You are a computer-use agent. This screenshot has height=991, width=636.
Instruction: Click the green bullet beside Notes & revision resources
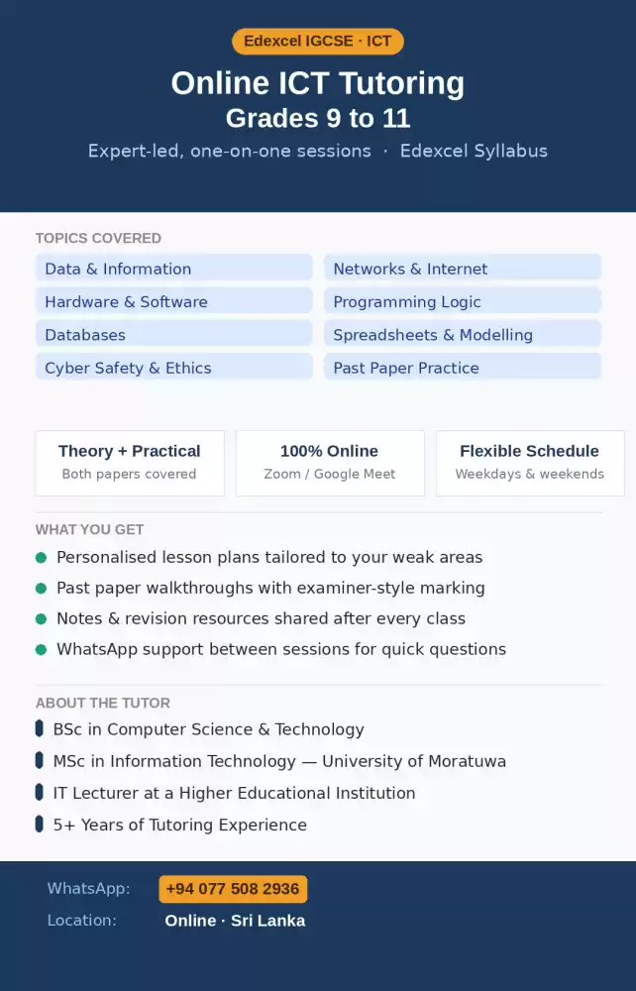pos(41,618)
